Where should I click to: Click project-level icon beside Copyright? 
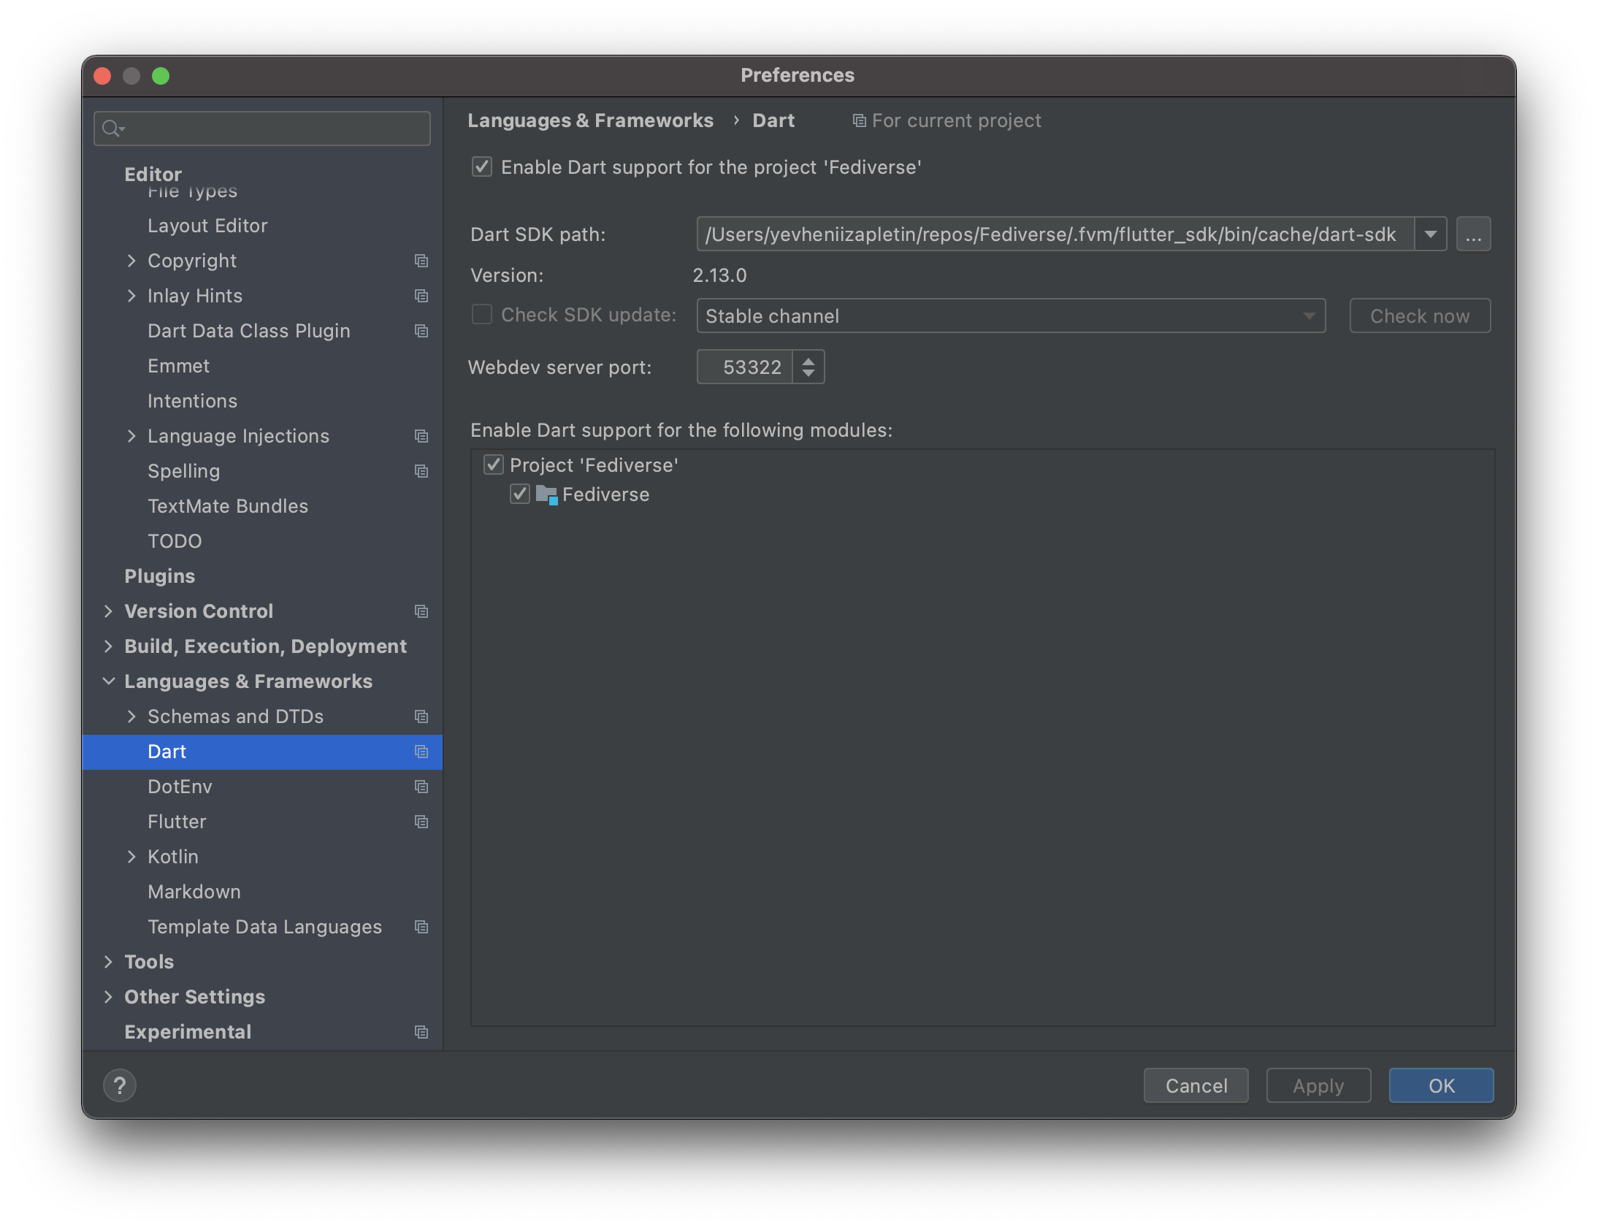421,261
